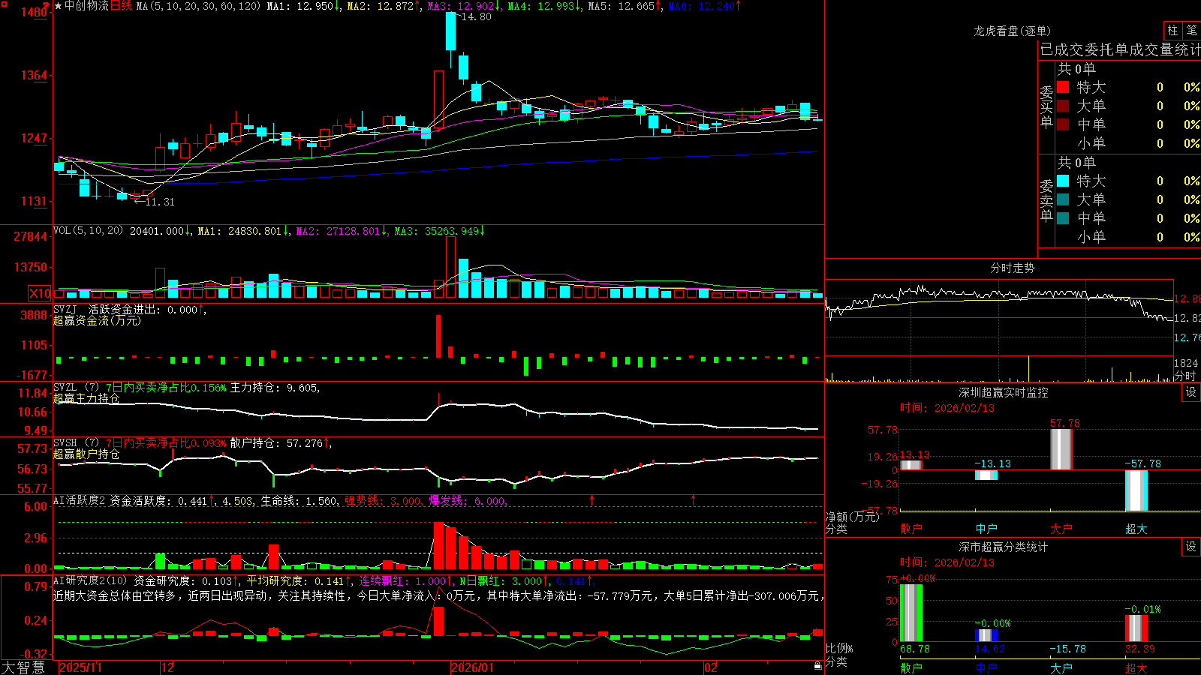Select the 深市超赢分类统计 panel title

pos(1004,547)
